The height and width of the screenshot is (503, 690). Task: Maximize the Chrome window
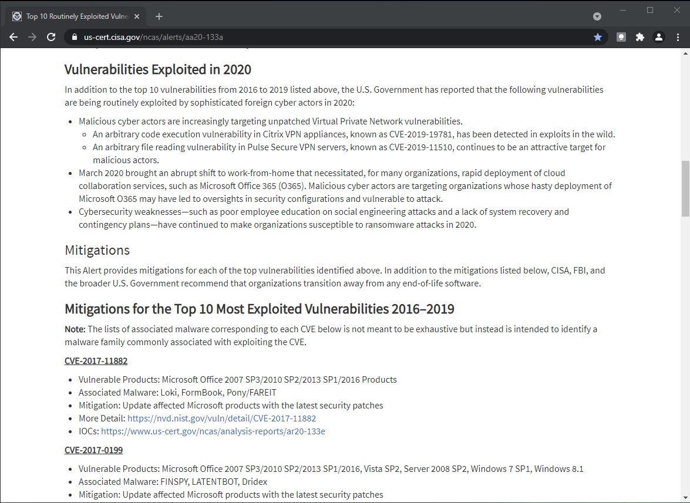tap(650, 10)
